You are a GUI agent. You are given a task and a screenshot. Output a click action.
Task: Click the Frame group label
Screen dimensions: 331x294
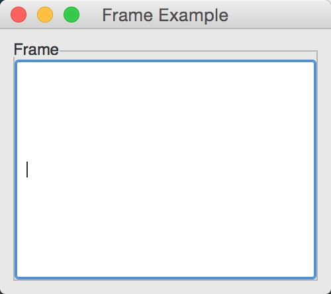click(x=36, y=50)
